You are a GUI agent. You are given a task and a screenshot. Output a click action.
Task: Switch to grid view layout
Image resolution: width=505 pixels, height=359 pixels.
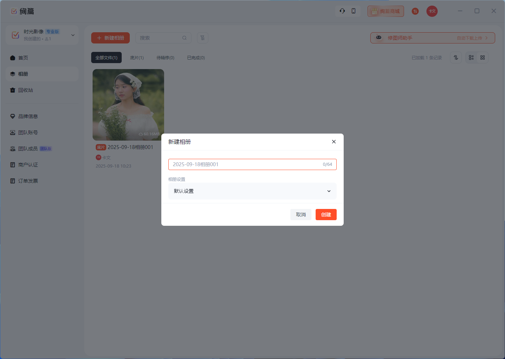tap(483, 57)
